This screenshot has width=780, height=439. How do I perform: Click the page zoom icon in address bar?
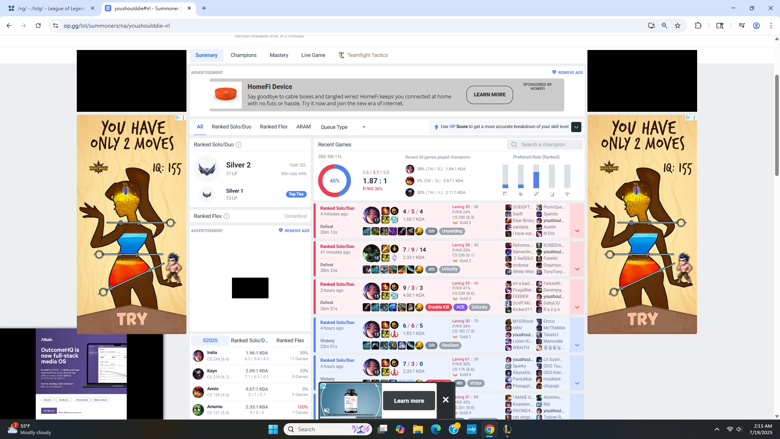click(665, 26)
